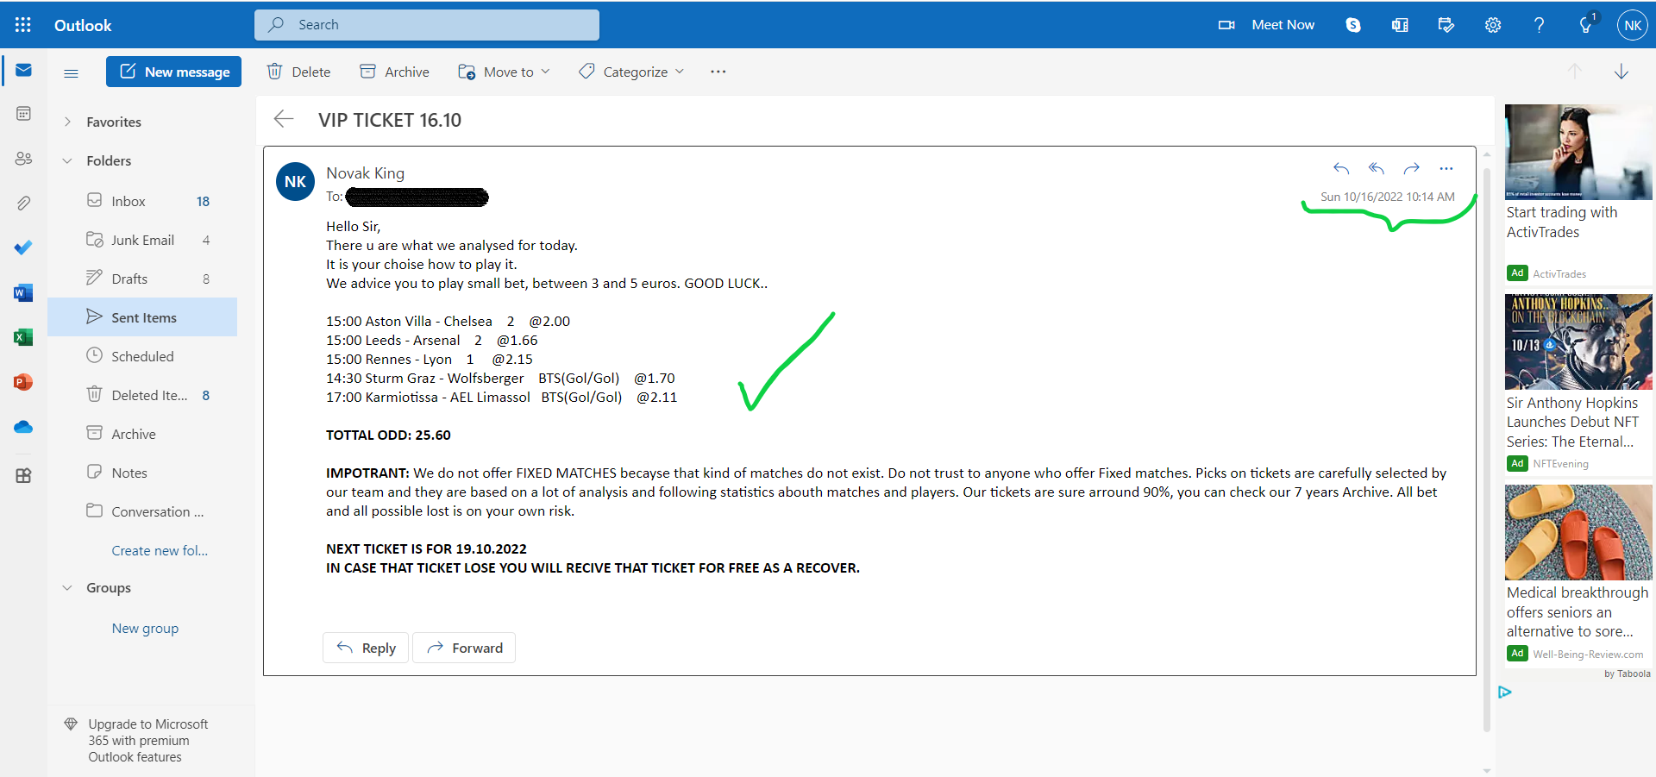Open the Categorize dropdown
The width and height of the screenshot is (1656, 777).
(x=631, y=72)
